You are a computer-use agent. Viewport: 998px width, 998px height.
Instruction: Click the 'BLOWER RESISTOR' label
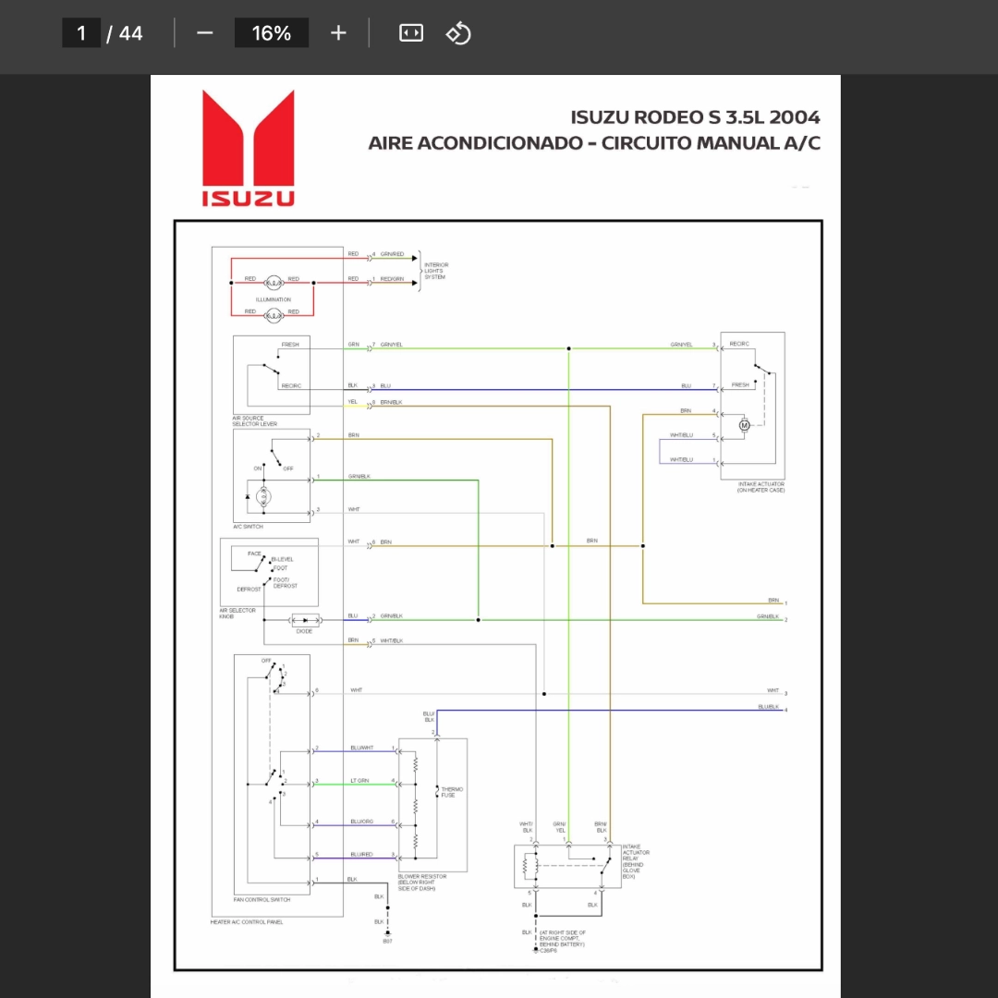tap(422, 877)
